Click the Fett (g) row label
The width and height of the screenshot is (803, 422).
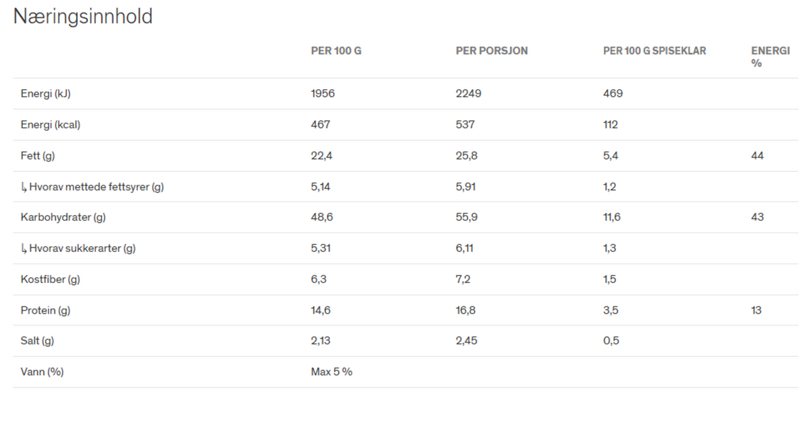(37, 155)
